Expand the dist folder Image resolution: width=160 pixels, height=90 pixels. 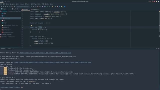click(x=1, y=20)
